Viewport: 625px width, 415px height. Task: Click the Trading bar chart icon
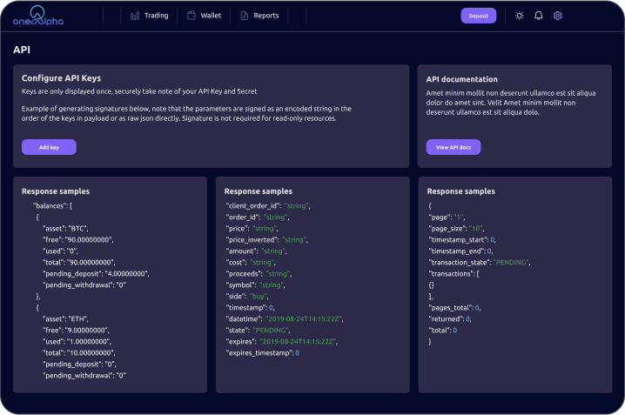134,16
